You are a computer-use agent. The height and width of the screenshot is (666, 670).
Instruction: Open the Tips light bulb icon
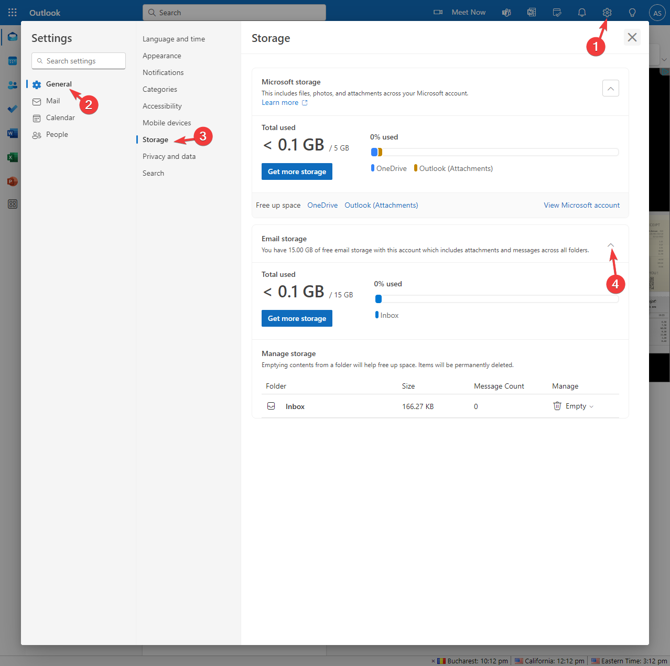pyautogui.click(x=632, y=12)
